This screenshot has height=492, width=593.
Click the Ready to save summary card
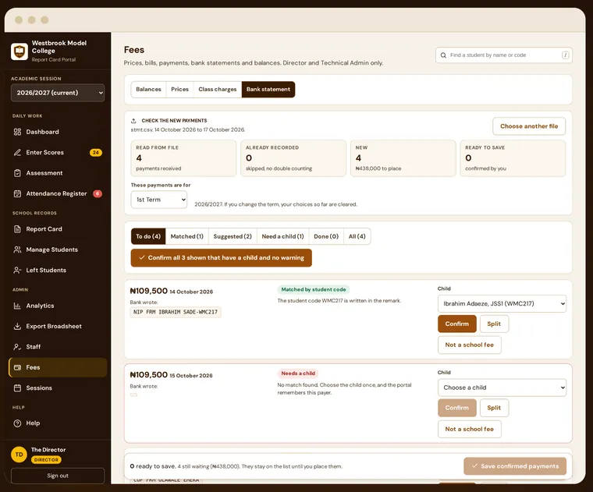pos(513,158)
